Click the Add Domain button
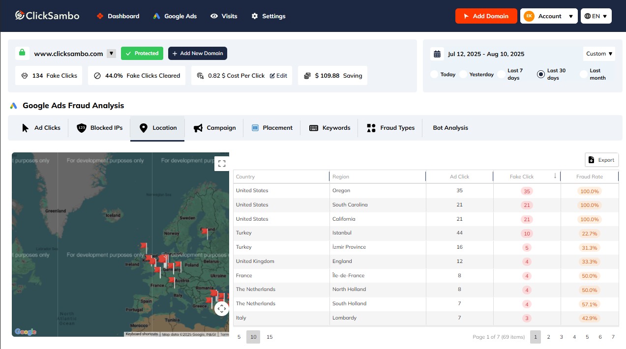The image size is (626, 349). click(485, 16)
